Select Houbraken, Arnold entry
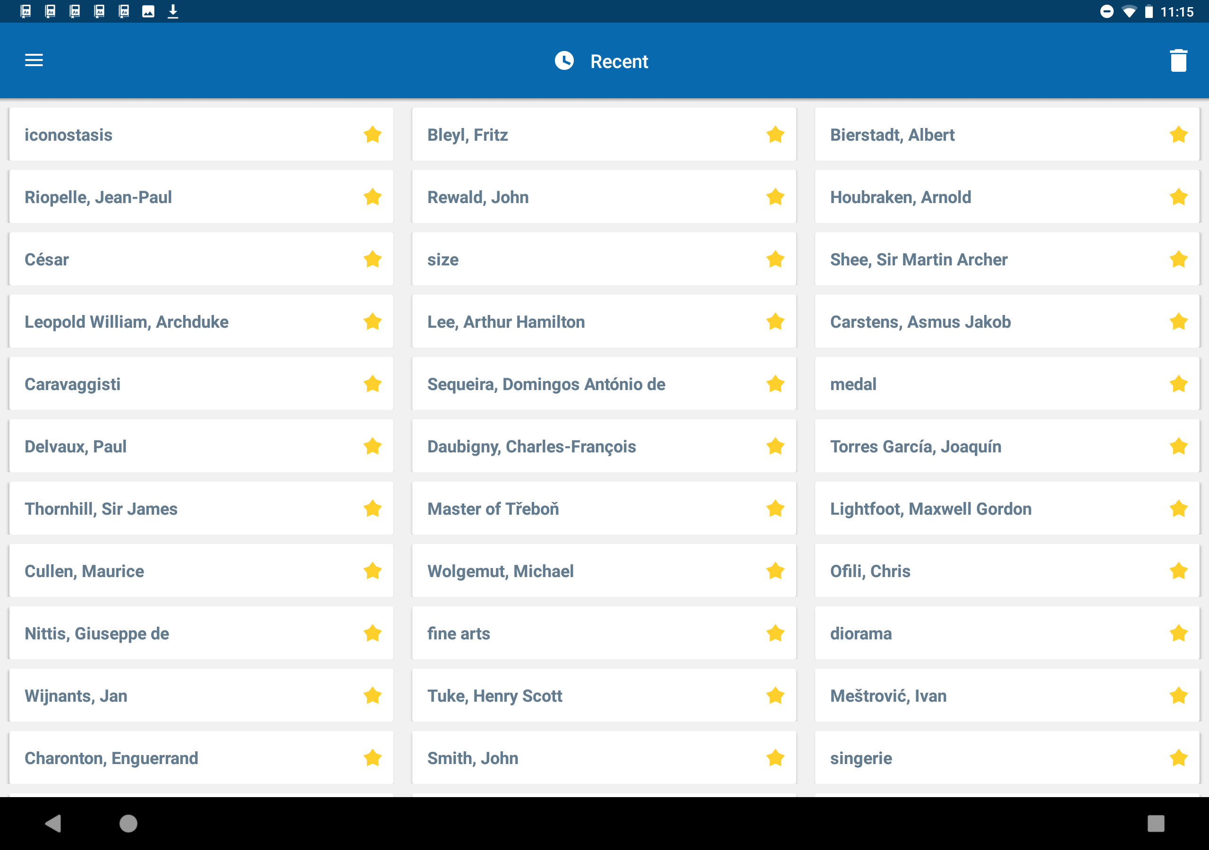Viewport: 1209px width, 850px height. [1007, 197]
